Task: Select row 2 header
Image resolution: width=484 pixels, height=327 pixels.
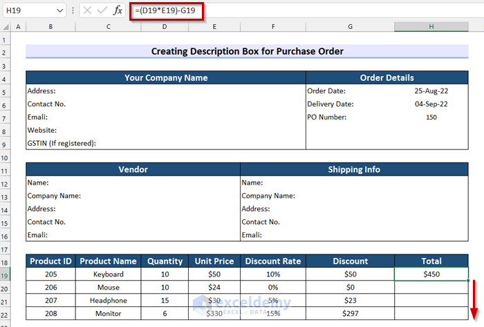Action: pos(4,53)
